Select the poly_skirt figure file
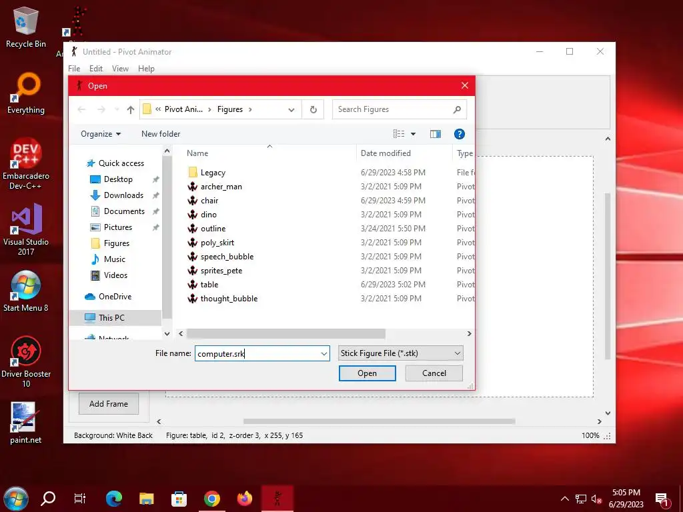Viewport: 683px width, 512px height. point(217,243)
